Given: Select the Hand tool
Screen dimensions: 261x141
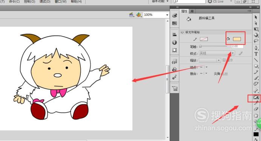Looking at the screenshot, I should point(256,115).
